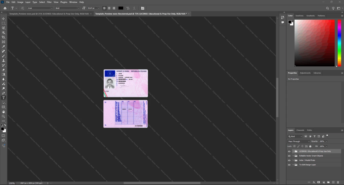Hide the Actor / Model Photo group
Image resolution: width=344 pixels, height=185 pixels.
coord(289,160)
